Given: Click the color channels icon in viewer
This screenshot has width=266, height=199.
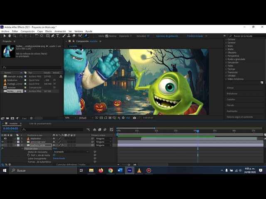Looking at the screenshot, I should click(119, 118).
